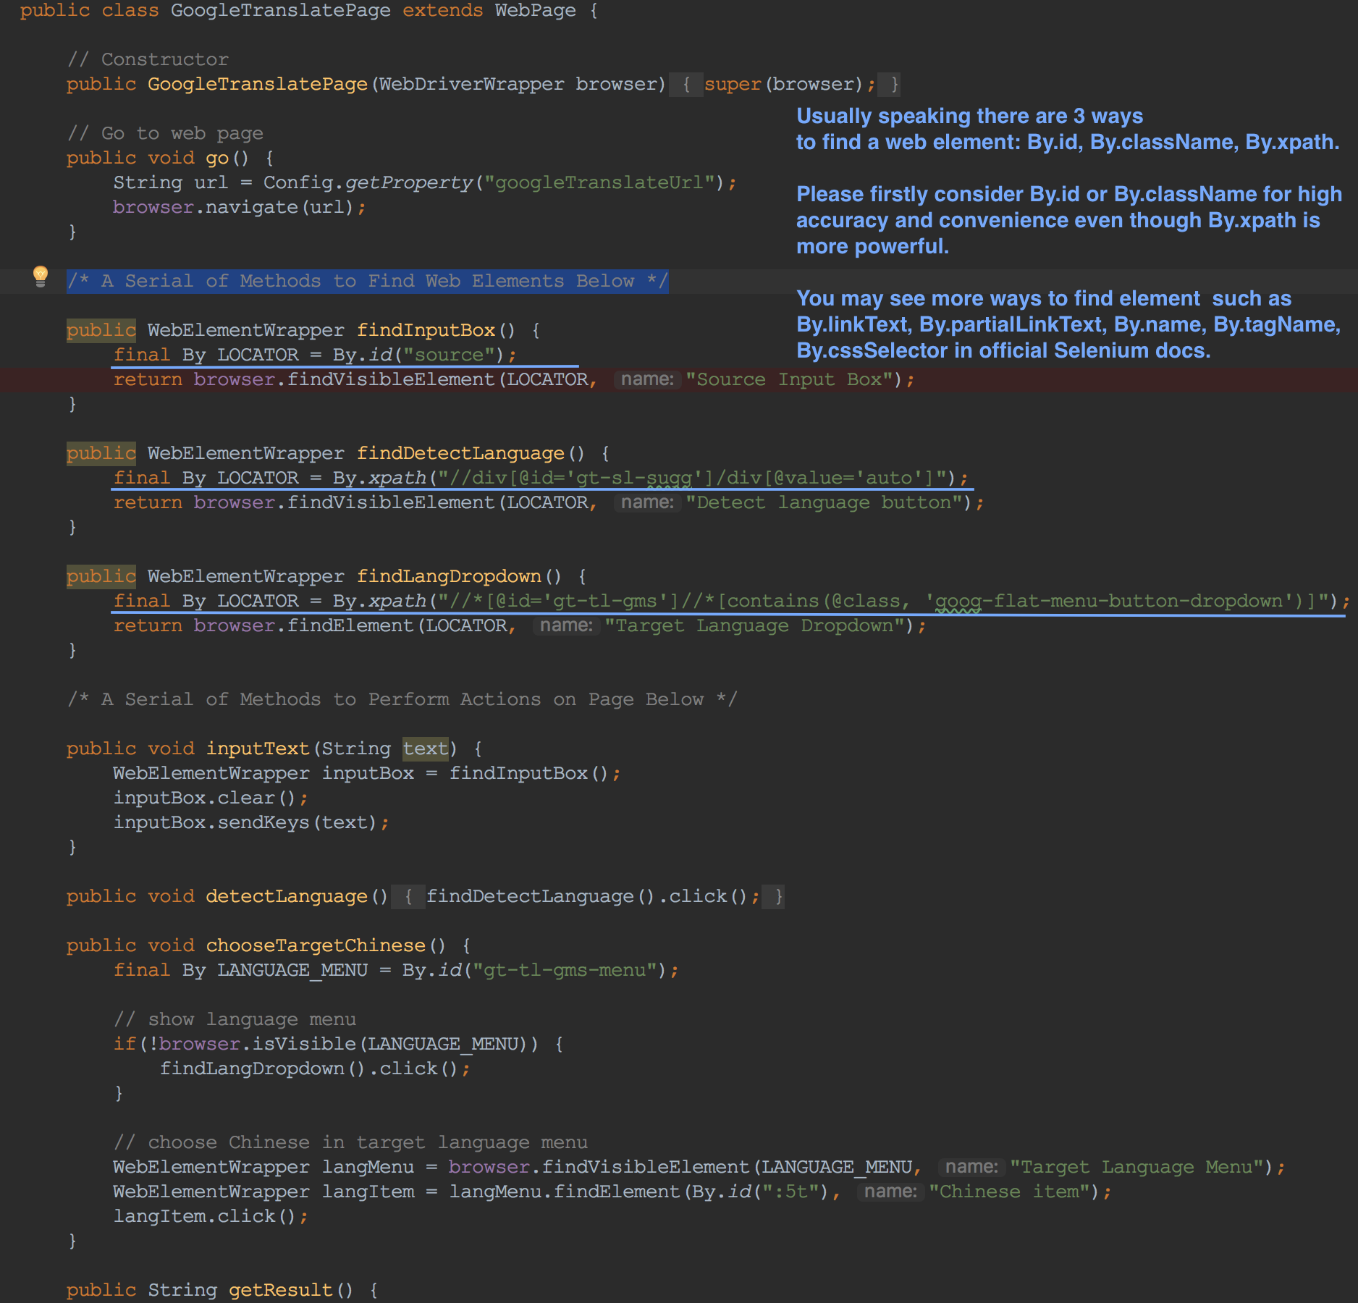1358x1303 pixels.
Task: Click the super keyword in constructor
Action: tap(733, 84)
